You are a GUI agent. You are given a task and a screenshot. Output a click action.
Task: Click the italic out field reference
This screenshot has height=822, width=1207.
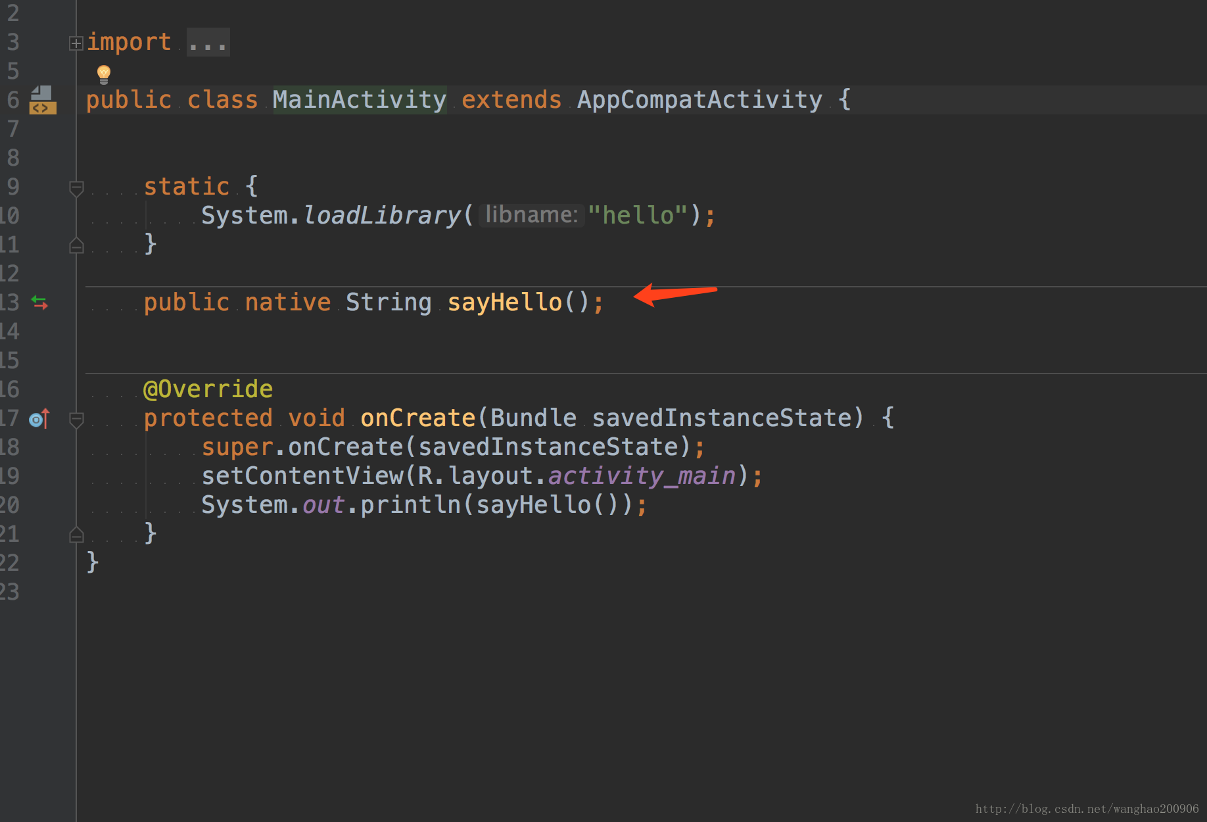323,505
